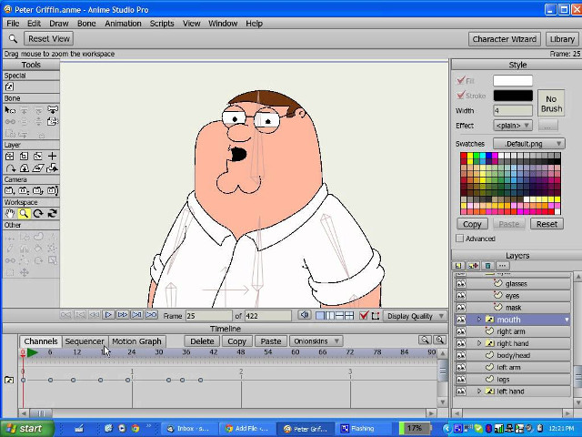Screen dimensions: 582x437
Task: Toggle the Fill checkbox
Action: click(x=461, y=80)
